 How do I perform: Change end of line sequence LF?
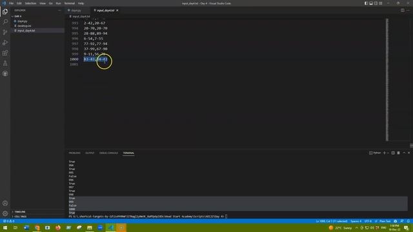click(x=376, y=221)
